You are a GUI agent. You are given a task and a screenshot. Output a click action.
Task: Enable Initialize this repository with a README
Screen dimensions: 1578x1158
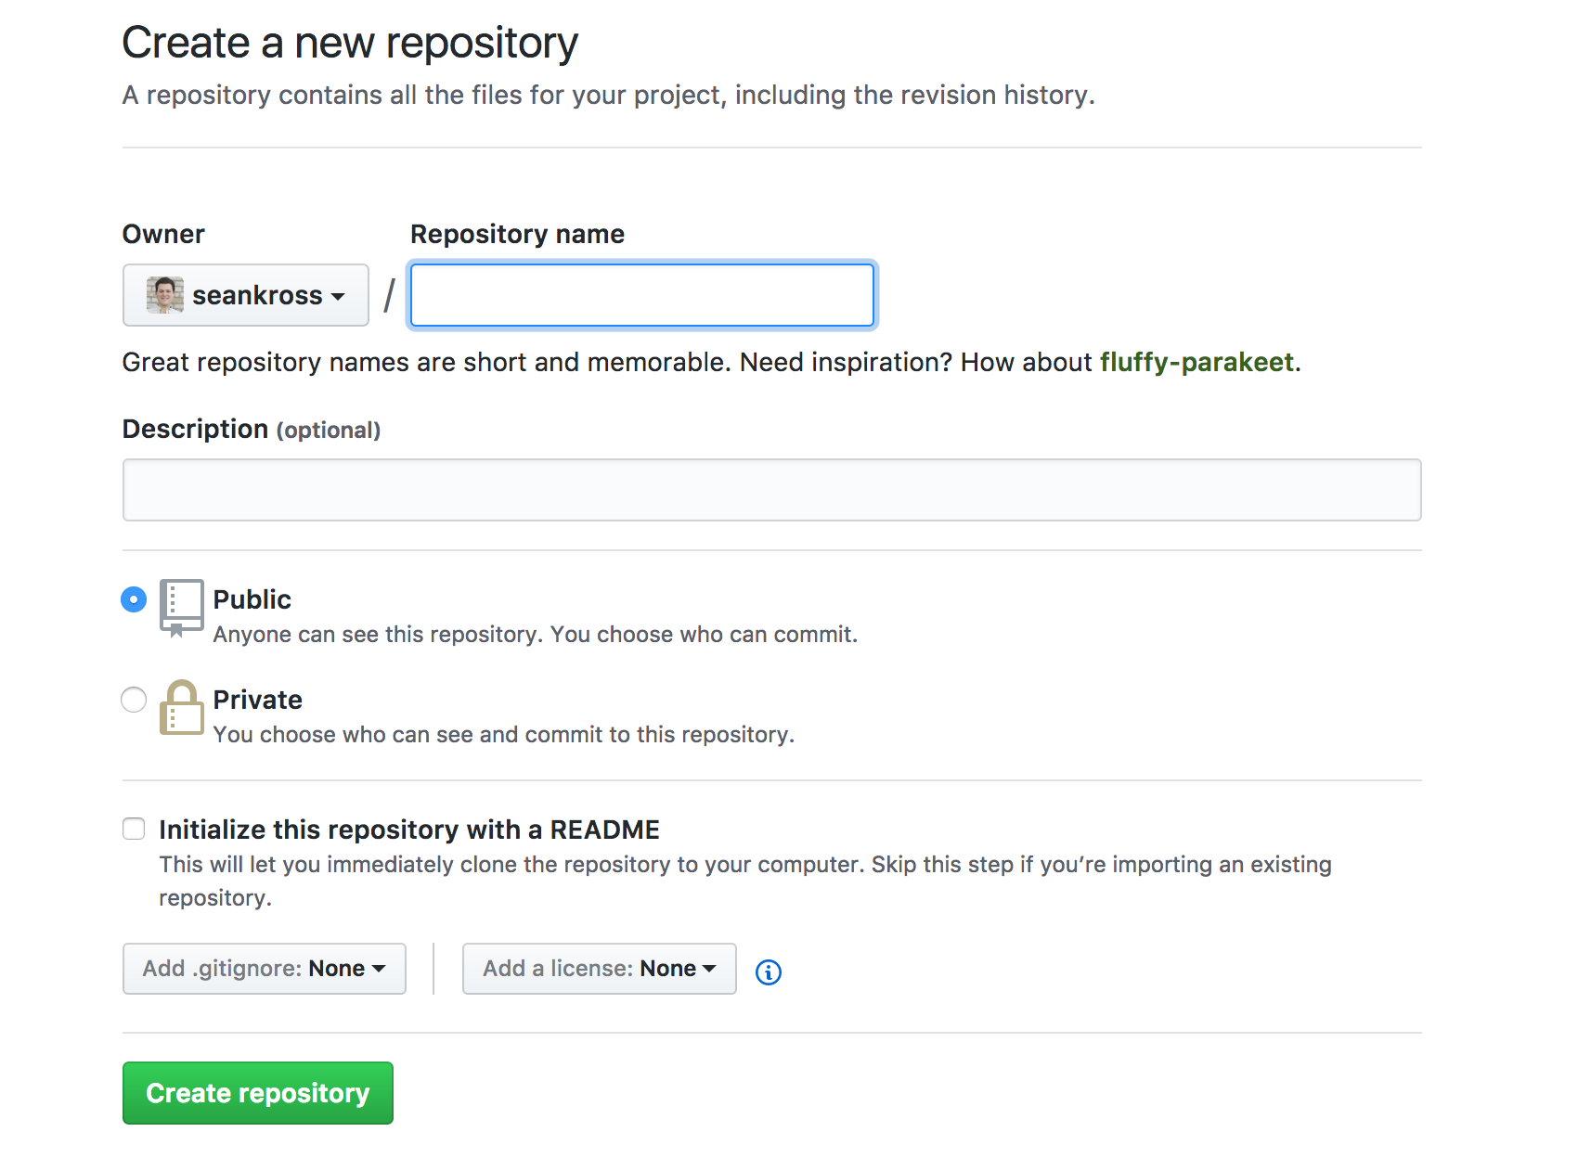(134, 829)
